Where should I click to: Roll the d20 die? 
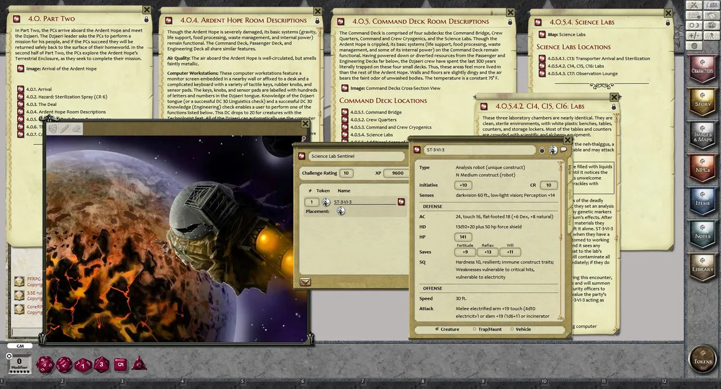(44, 364)
